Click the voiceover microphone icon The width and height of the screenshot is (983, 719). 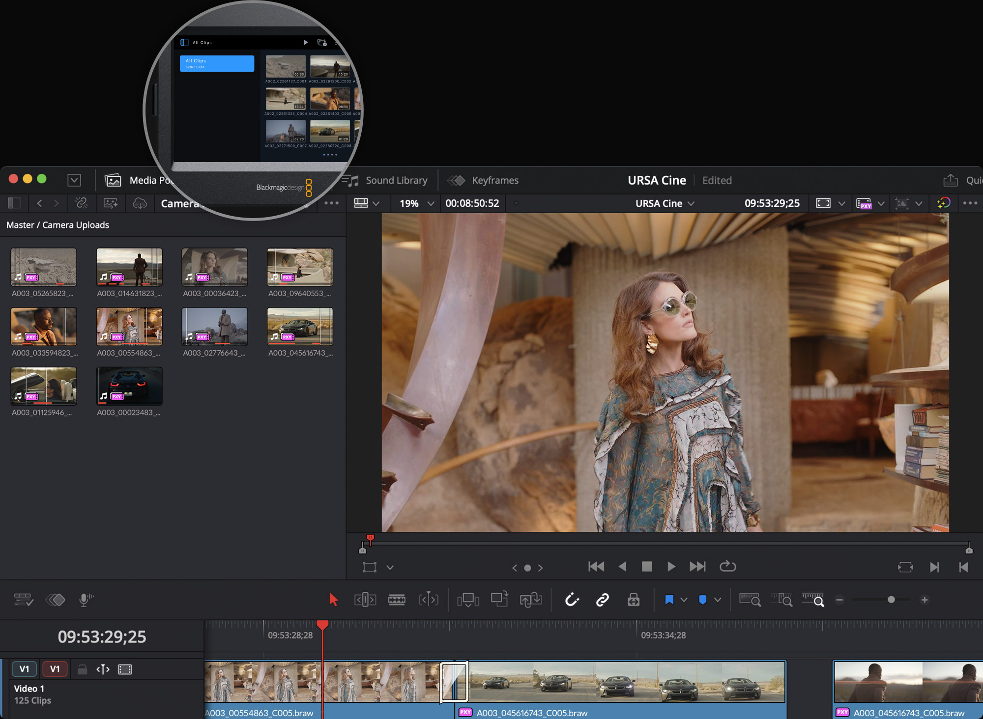pos(86,600)
